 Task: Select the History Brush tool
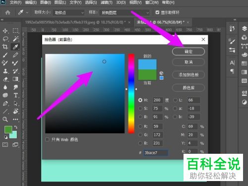pyautogui.click(x=15, y=71)
